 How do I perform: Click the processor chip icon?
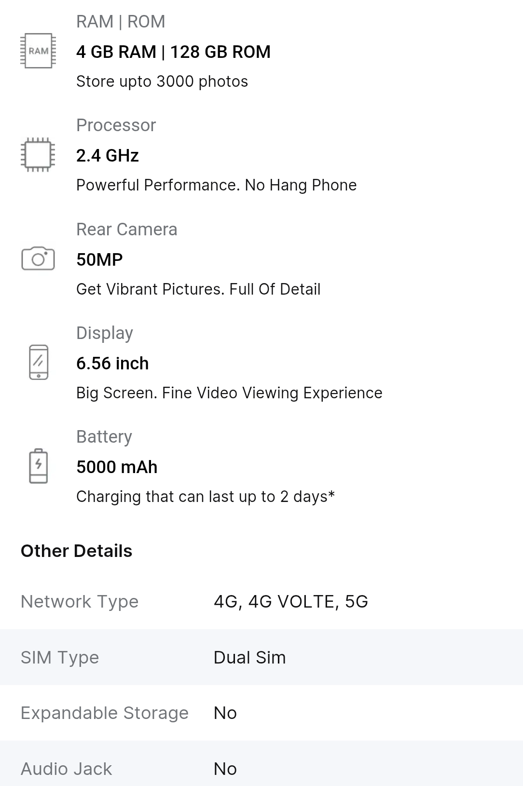coord(38,155)
